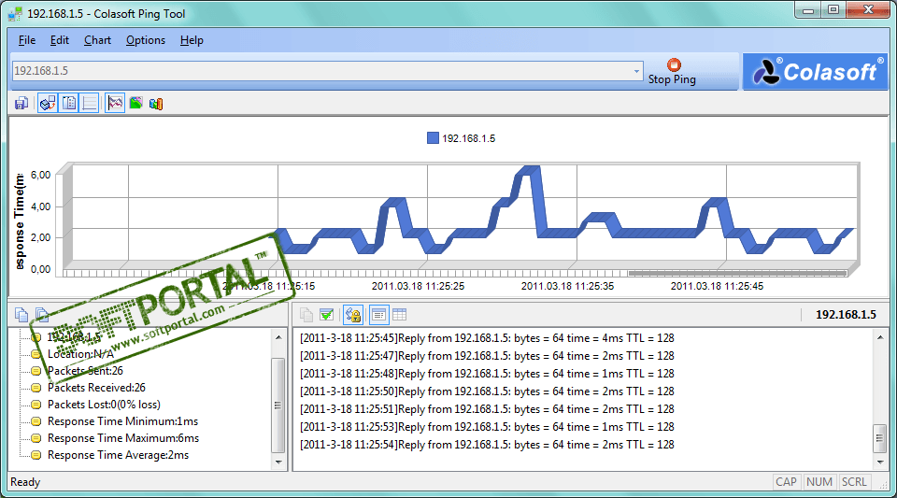Select the Packets Received:26 tree row

tap(96, 388)
